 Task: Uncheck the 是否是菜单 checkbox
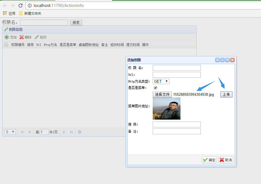click(155, 88)
